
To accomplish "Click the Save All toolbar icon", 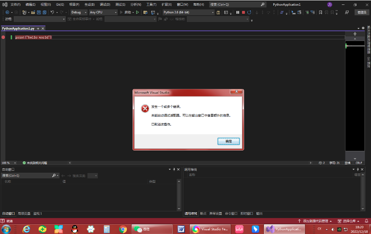I will click(45, 12).
